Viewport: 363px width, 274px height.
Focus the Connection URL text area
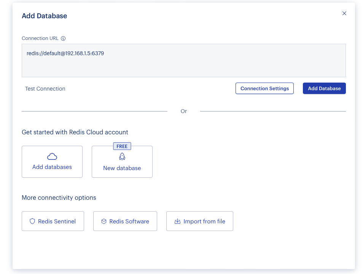pyautogui.click(x=183, y=61)
